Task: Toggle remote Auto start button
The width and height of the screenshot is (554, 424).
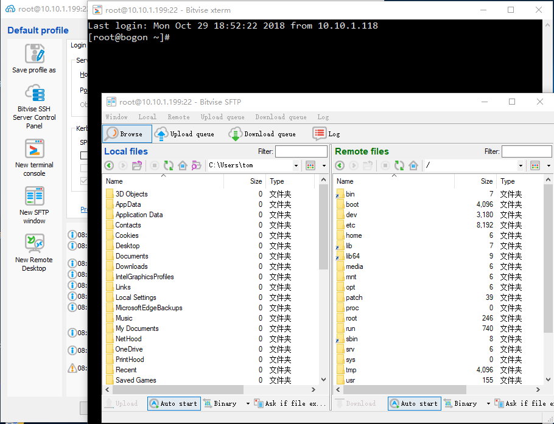Action: [x=415, y=403]
